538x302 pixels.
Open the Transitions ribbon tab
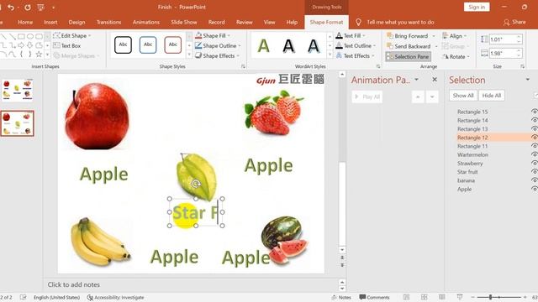108,22
